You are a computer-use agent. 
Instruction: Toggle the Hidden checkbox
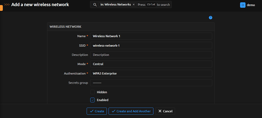92,92
